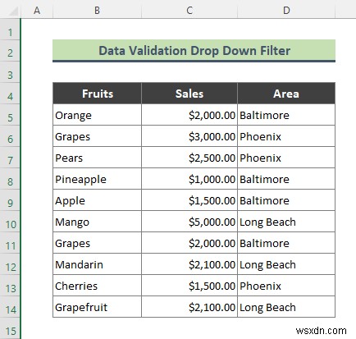Select the Mandarin cell
This screenshot has width=356, height=339.
tap(97, 264)
